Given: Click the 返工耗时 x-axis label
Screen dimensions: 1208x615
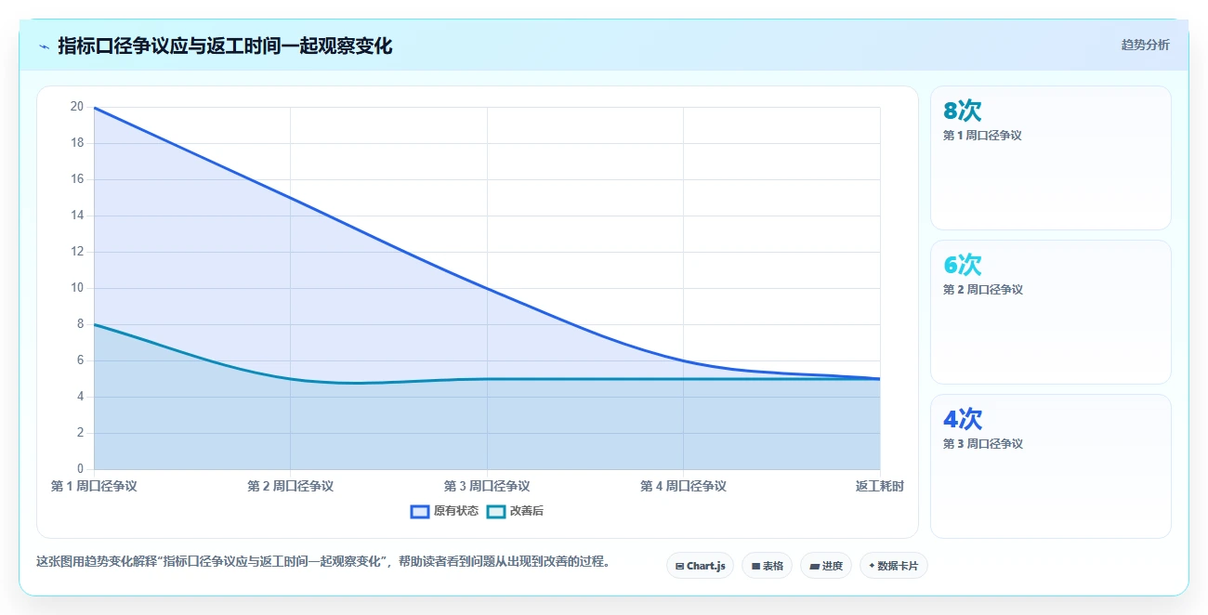Looking at the screenshot, I should [879, 486].
